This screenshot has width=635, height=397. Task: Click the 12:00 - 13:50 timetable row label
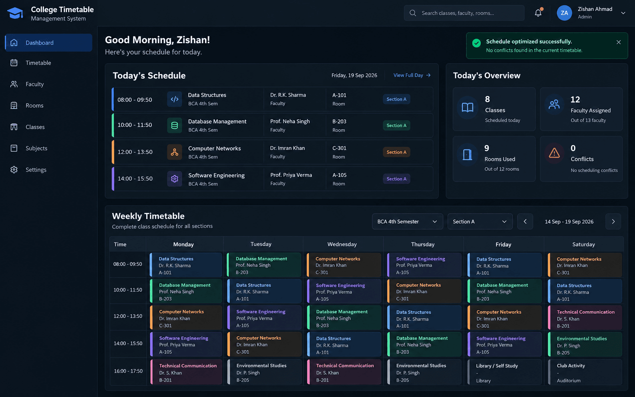tap(128, 316)
